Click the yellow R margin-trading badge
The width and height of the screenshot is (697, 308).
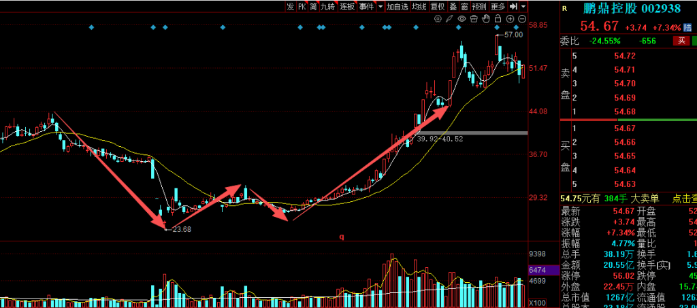pos(564,8)
